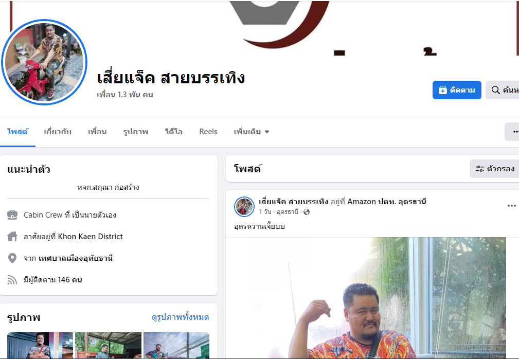The image size is (519, 359).
Task: Click ดูรูปภาพทั้งหมด link
Action: [181, 317]
